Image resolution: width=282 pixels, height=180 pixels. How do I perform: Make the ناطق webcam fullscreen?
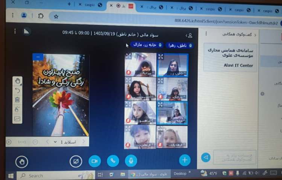161,57
